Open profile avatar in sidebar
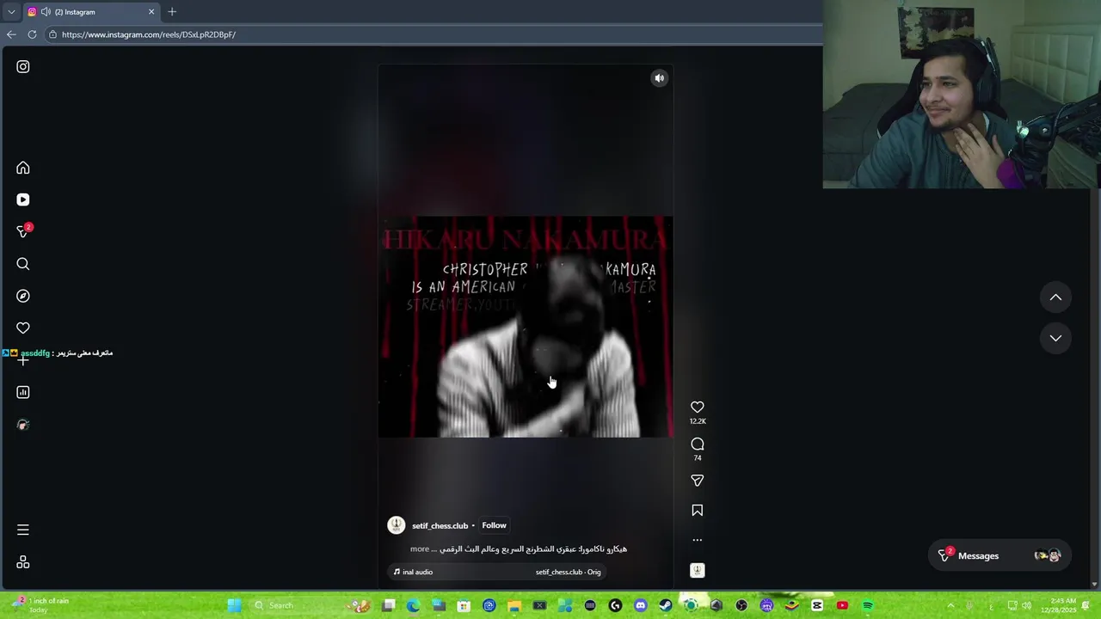 tap(23, 425)
